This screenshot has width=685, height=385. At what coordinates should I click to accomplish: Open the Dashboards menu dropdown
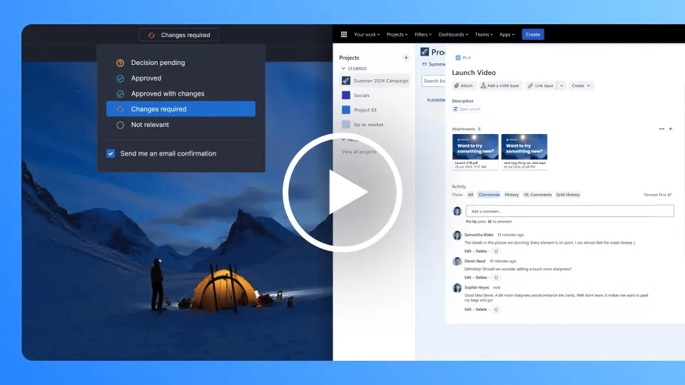coord(453,34)
